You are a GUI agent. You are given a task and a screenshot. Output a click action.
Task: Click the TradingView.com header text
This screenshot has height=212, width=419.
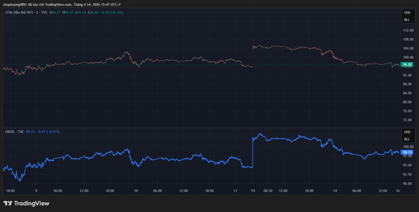pos(57,4)
